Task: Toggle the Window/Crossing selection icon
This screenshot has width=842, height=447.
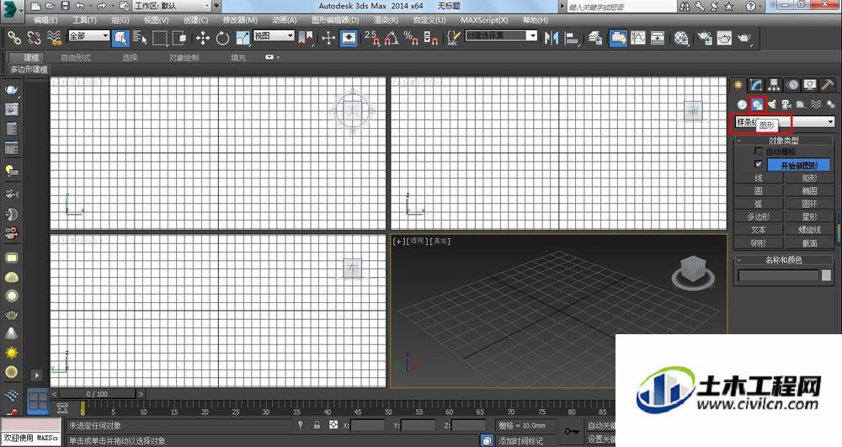Action: click(179, 38)
